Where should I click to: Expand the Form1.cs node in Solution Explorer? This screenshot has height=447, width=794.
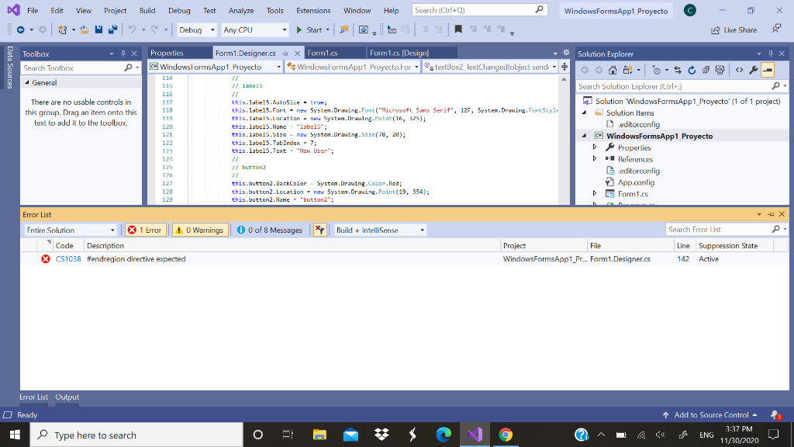pos(595,193)
